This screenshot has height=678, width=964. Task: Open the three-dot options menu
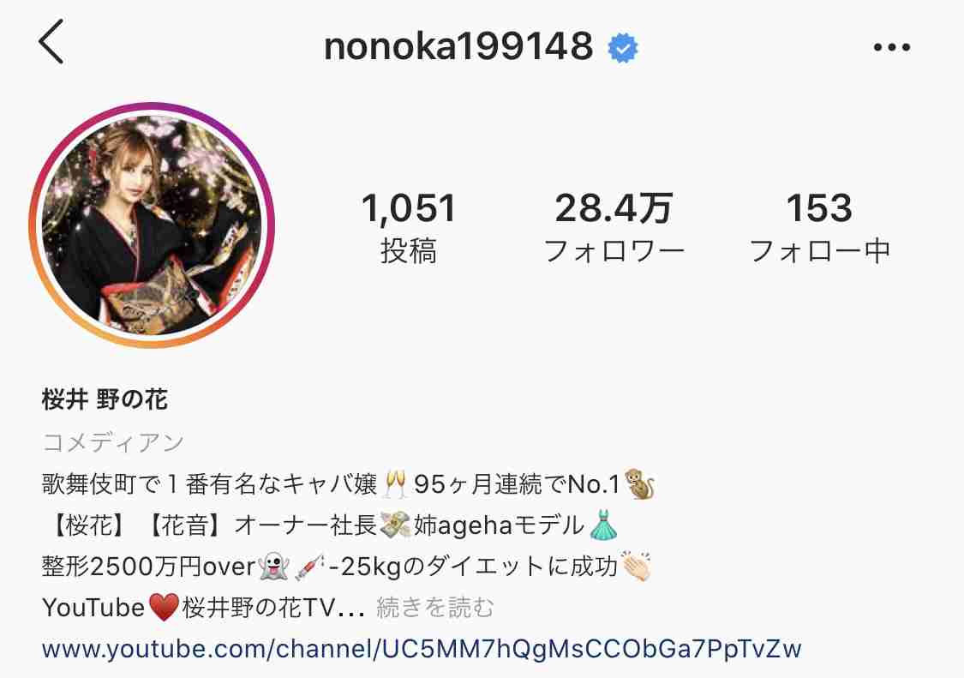point(891,47)
